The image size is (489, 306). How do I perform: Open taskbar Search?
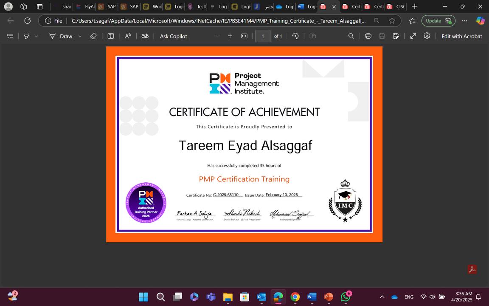(160, 297)
